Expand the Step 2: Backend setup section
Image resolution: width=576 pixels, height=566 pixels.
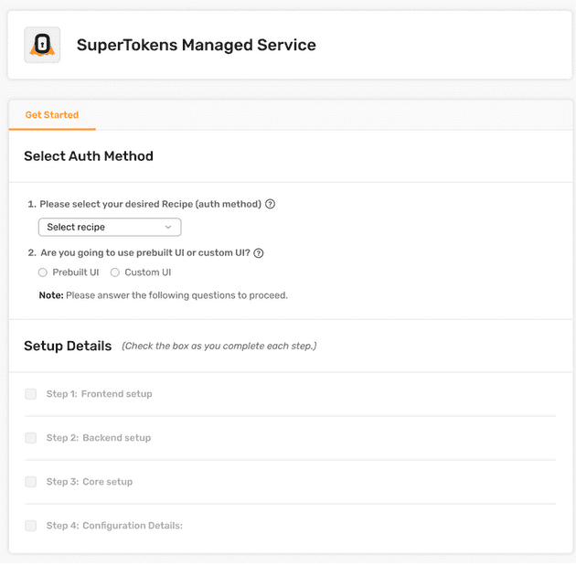[x=99, y=438]
